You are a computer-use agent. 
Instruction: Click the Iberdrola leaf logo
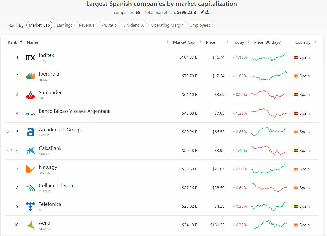pos(30,76)
